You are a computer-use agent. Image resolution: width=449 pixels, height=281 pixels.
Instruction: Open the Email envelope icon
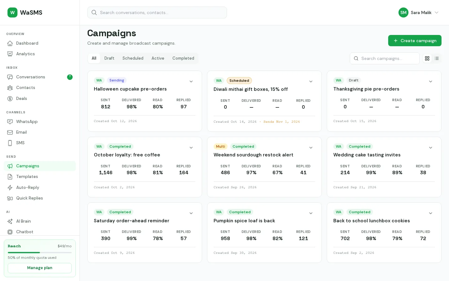coord(10,132)
